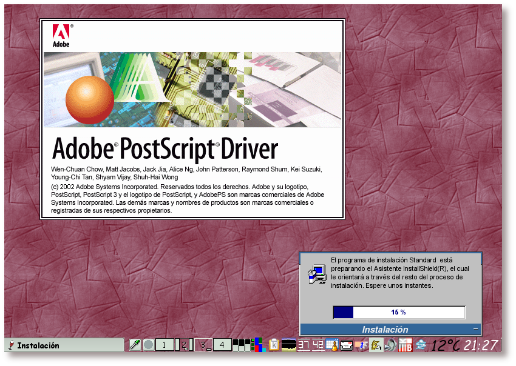
Task: Open the calendar reminder bell icon
Action: click(x=331, y=345)
